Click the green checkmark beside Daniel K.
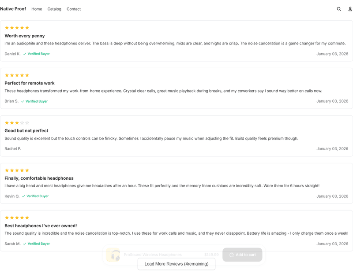The width and height of the screenshot is (353, 277). click(26, 54)
